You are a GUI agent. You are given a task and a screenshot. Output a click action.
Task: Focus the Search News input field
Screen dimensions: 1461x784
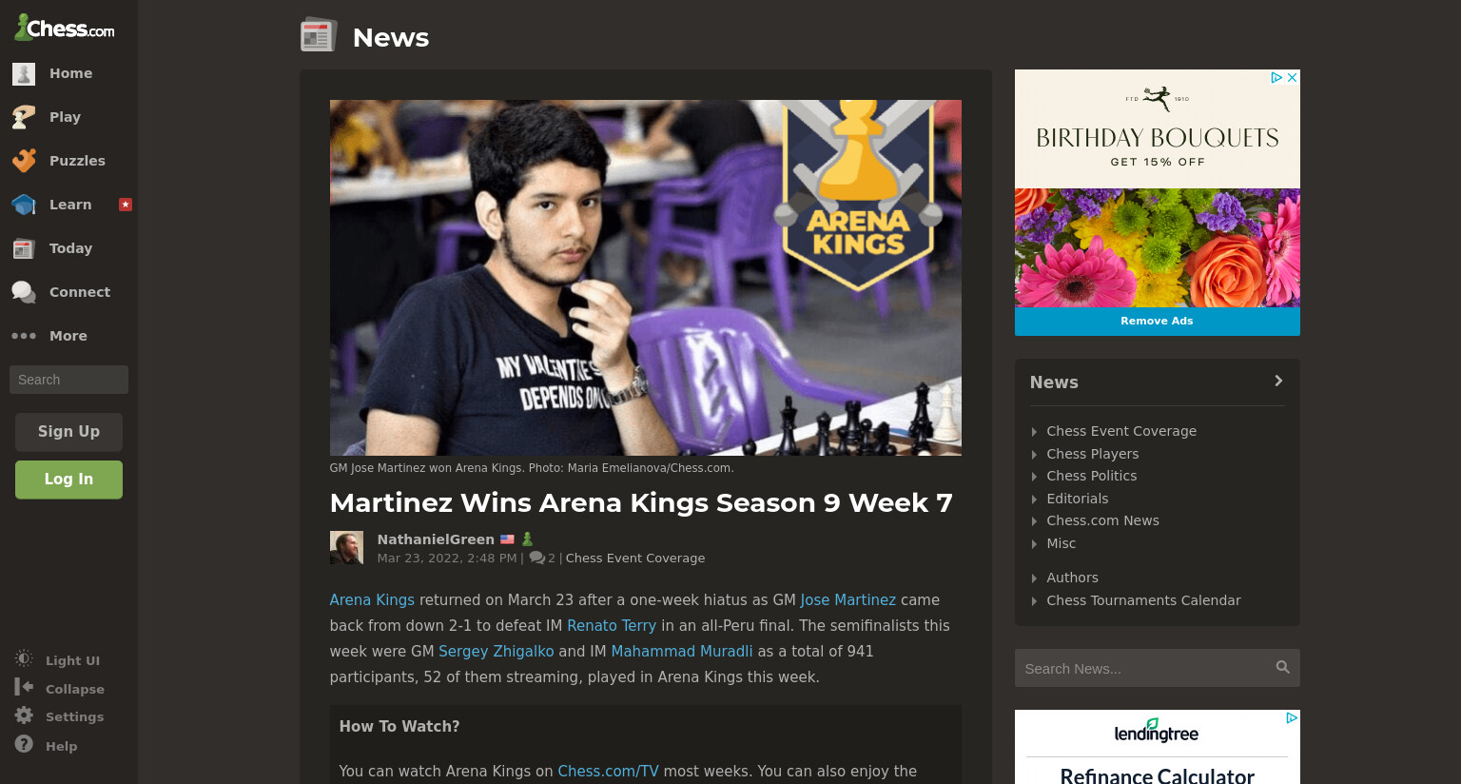coord(1145,668)
